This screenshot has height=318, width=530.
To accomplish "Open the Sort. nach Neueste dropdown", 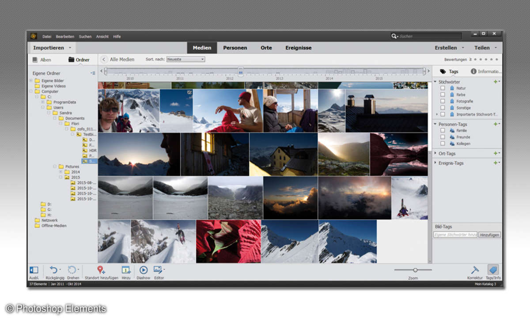I will pos(185,59).
